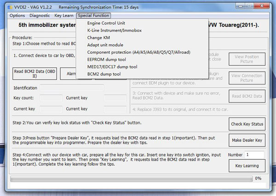Click the Identification text field
Image resolution: width=276 pixels, height=196 pixels.
(72, 88)
